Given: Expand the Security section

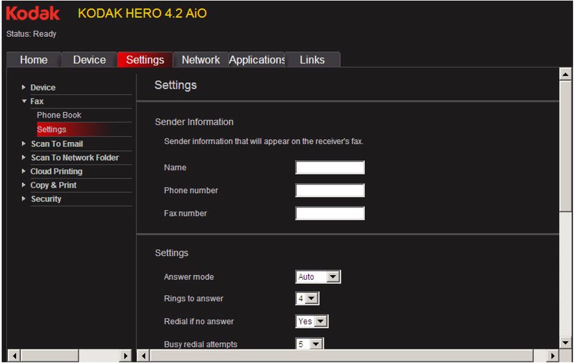Looking at the screenshot, I should click(46, 199).
